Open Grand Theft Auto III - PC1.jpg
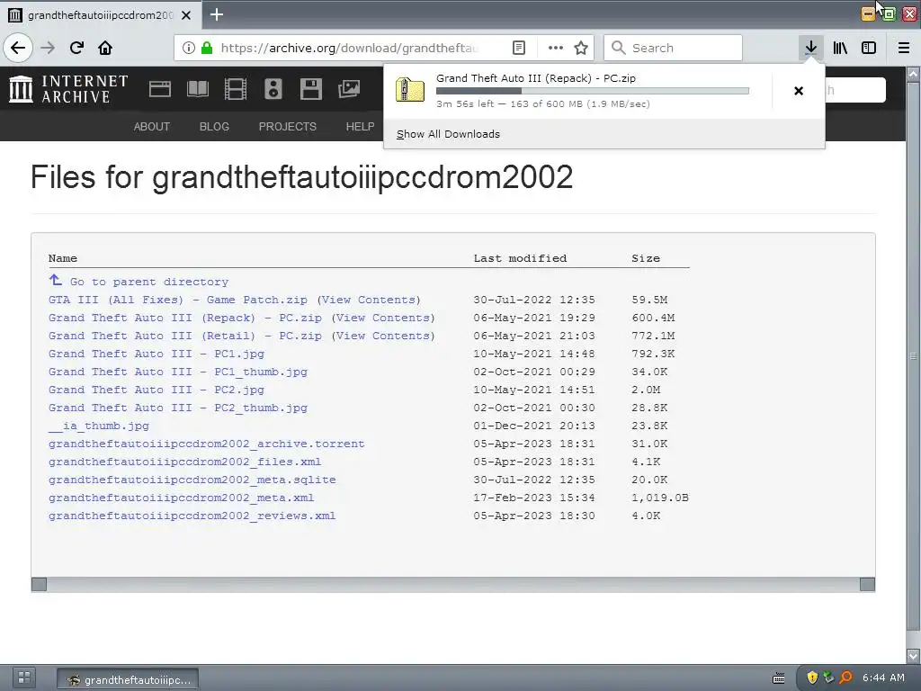This screenshot has width=921, height=691. [x=156, y=354]
